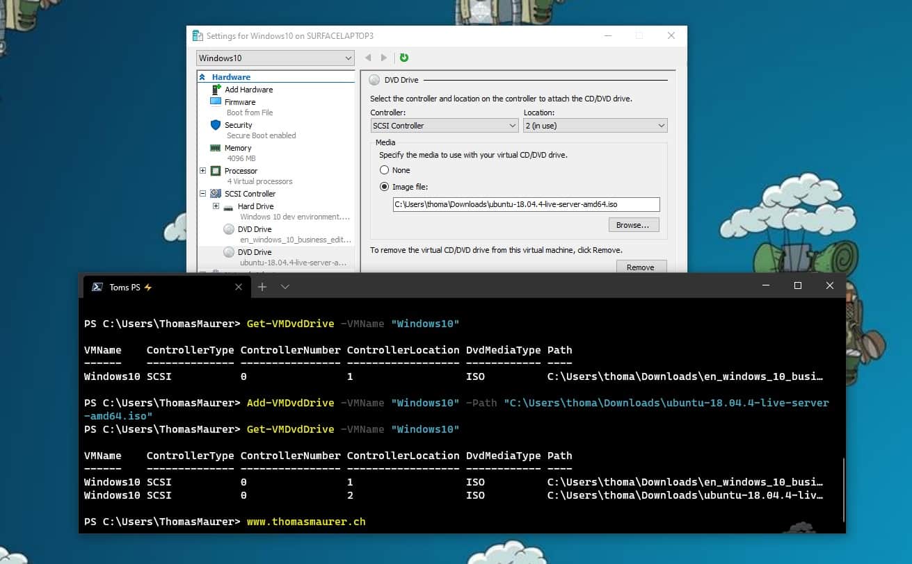Click the Hard Drive icon
Viewport: 912px width, 564px height.
pyautogui.click(x=229, y=206)
